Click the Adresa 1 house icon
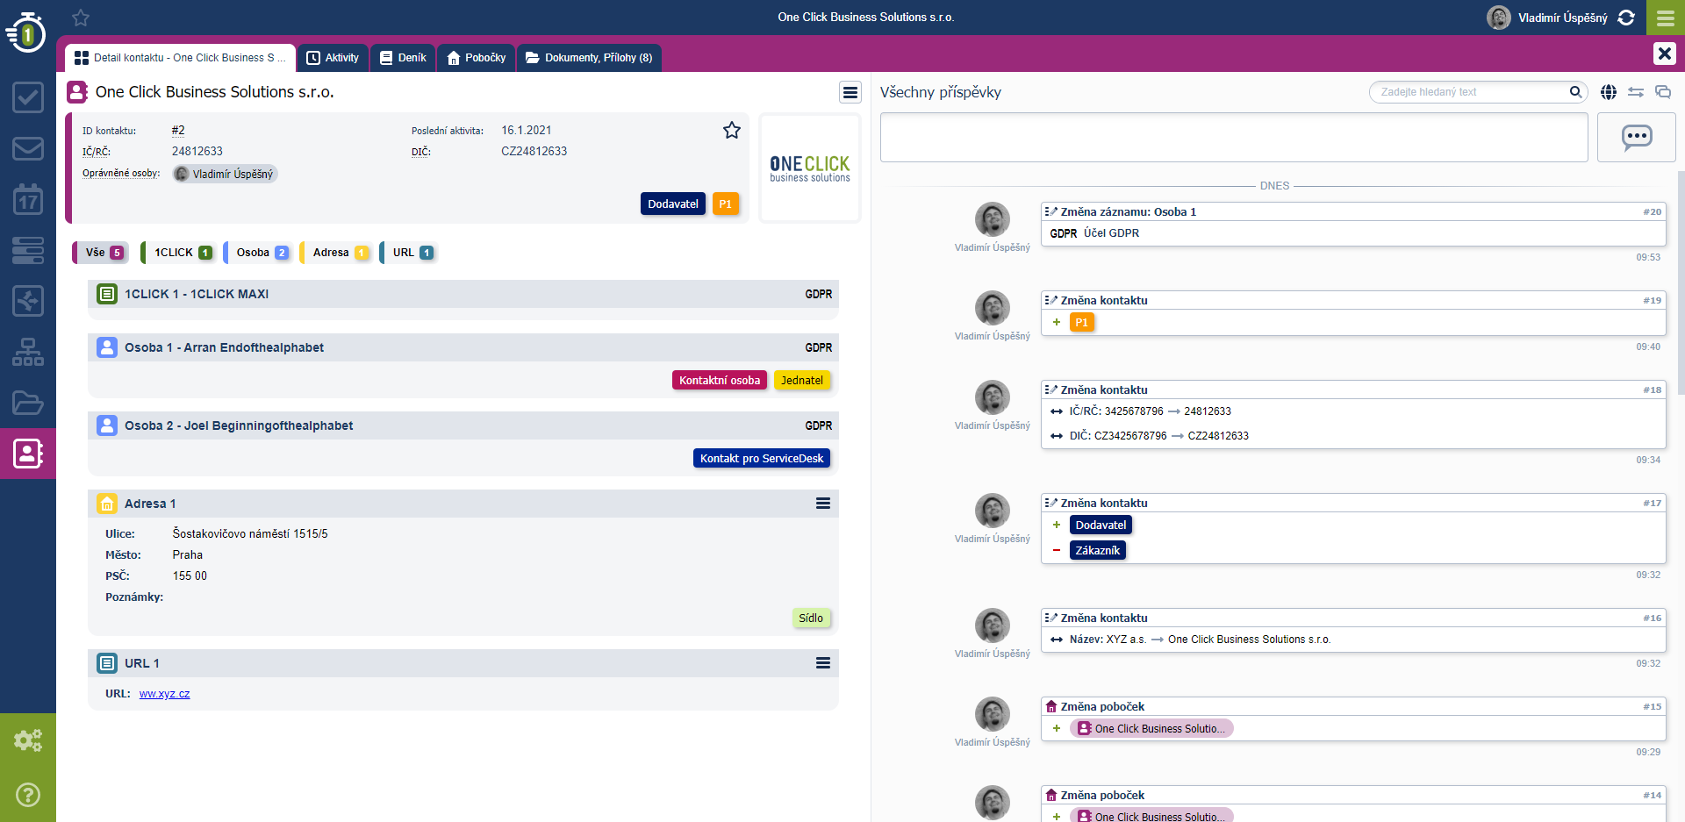The height and width of the screenshot is (822, 1685). pyautogui.click(x=107, y=504)
